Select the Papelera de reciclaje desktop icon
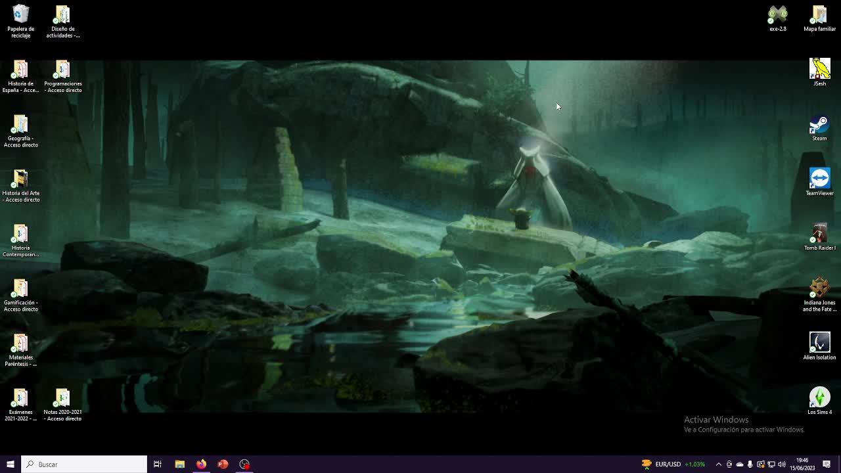This screenshot has width=841, height=473. point(21,22)
